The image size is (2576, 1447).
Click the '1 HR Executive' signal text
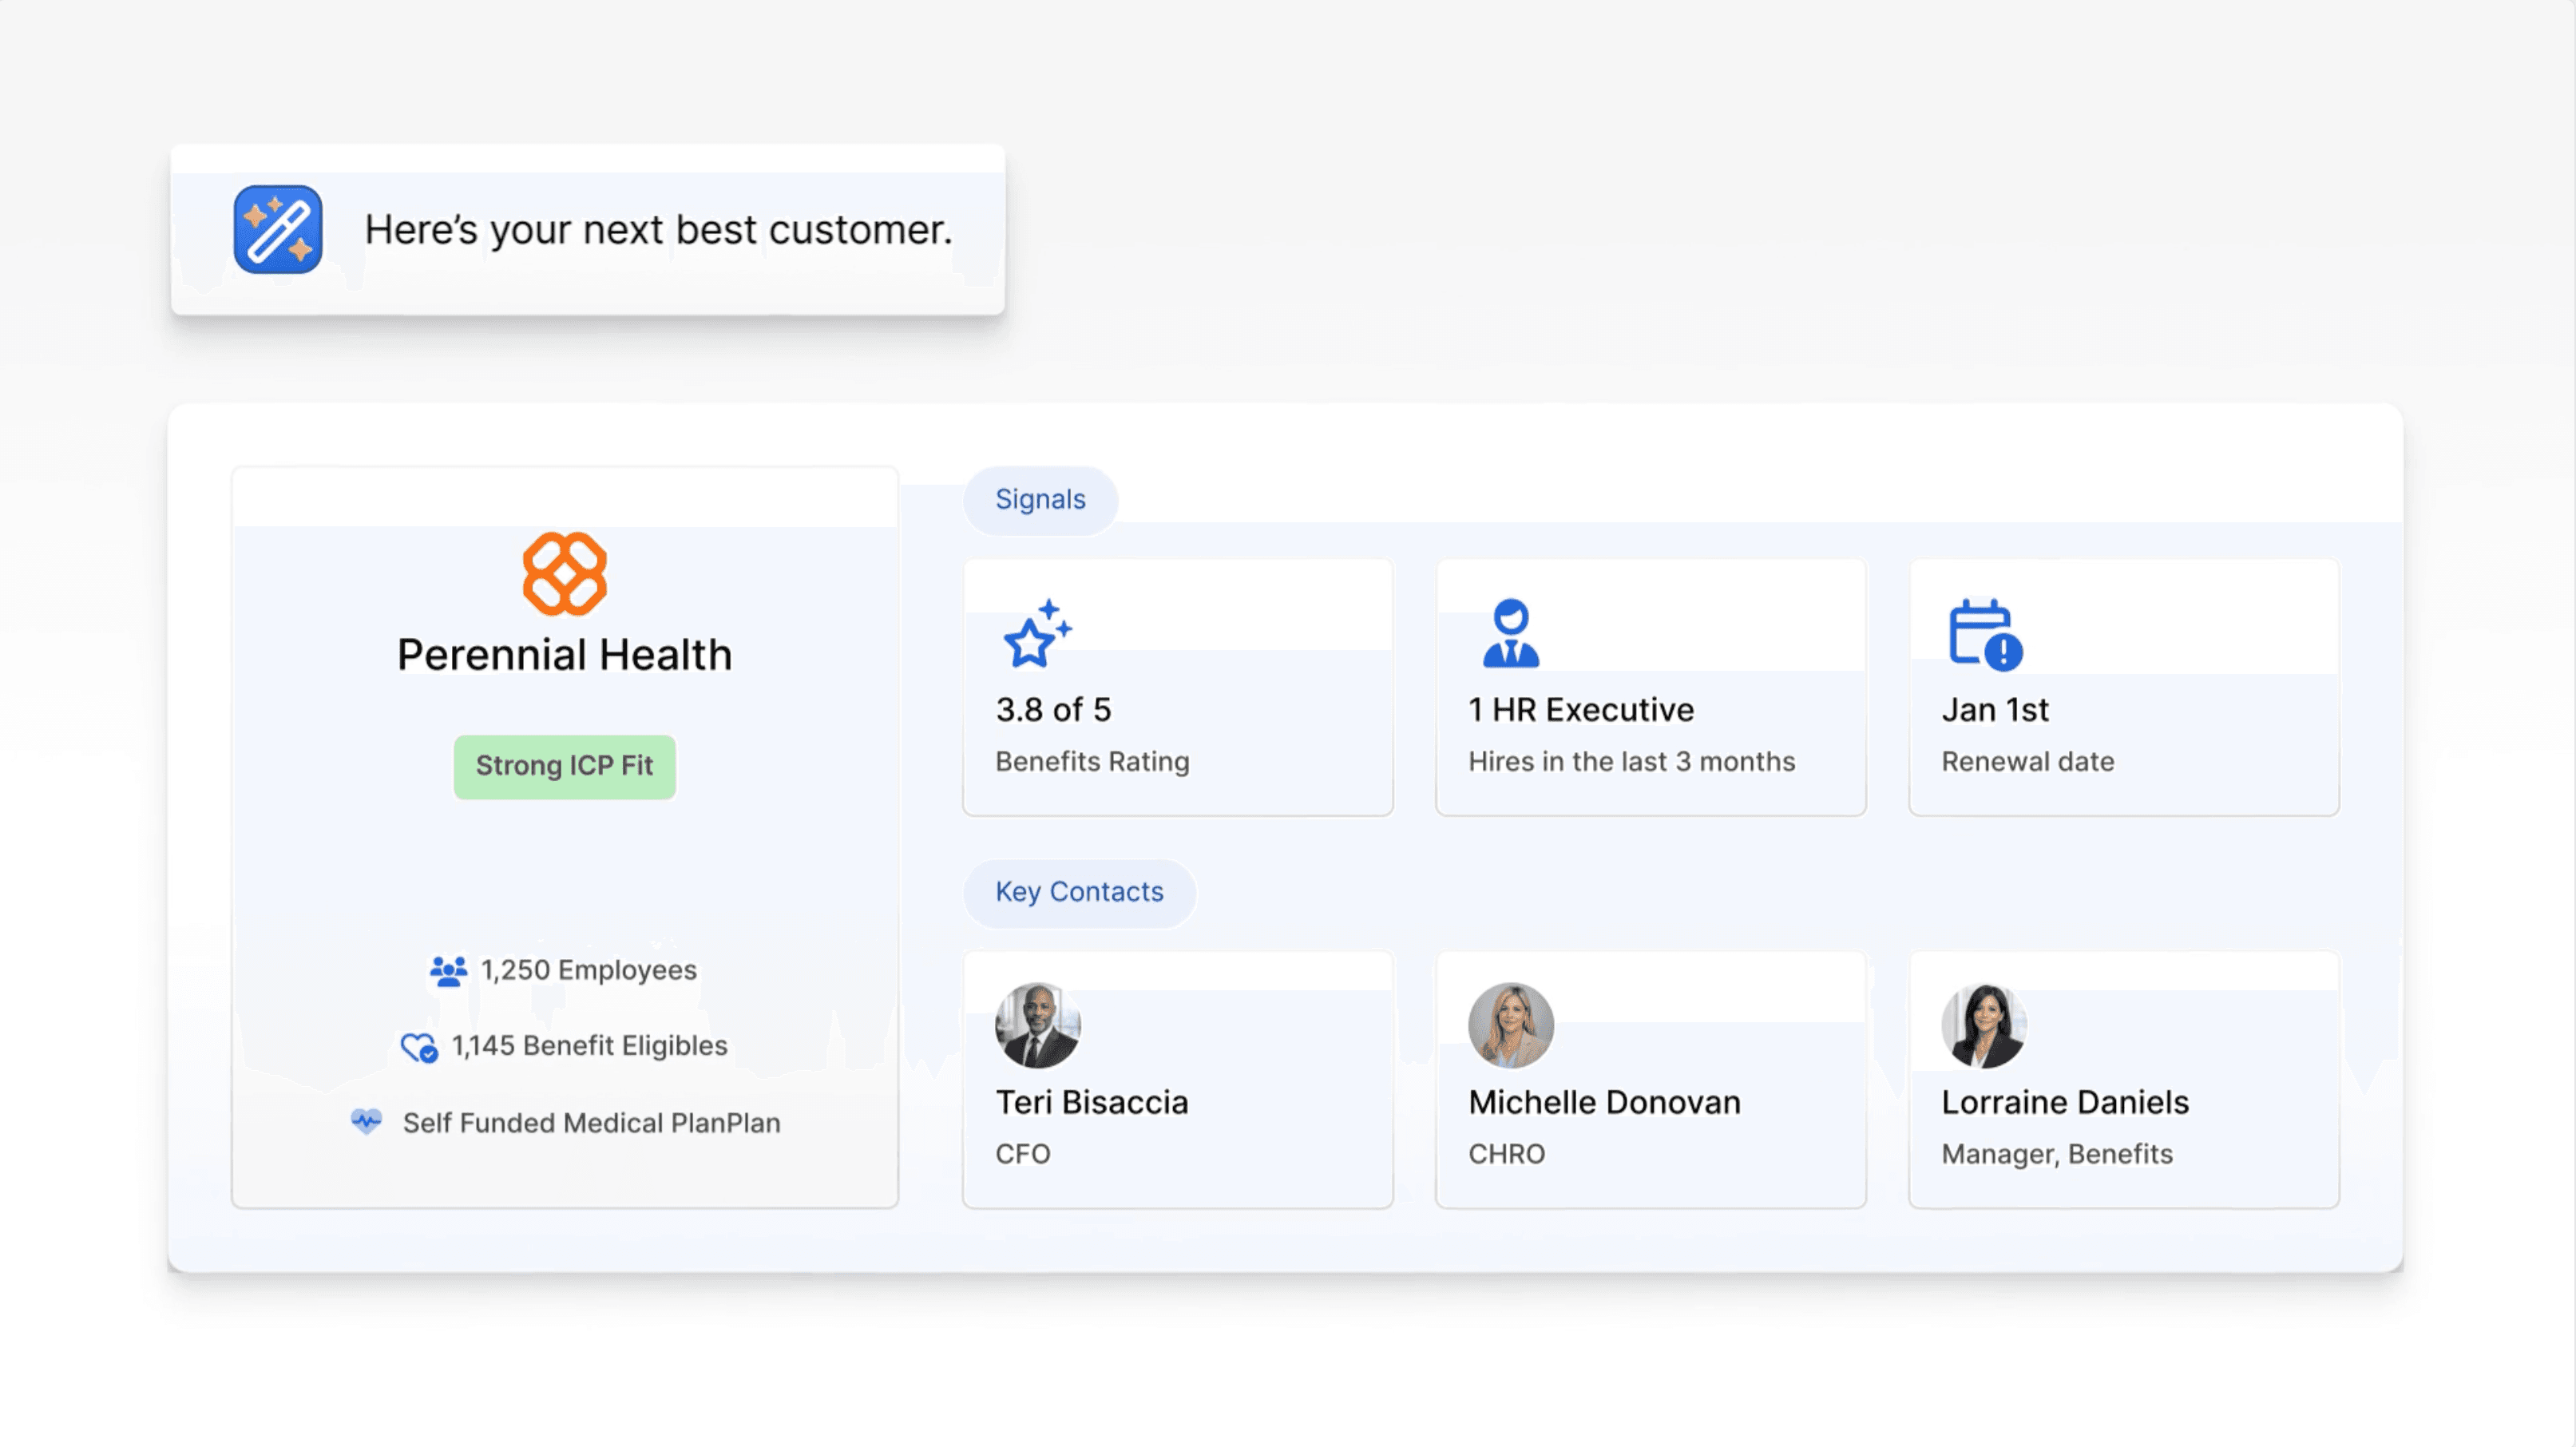click(x=1581, y=710)
